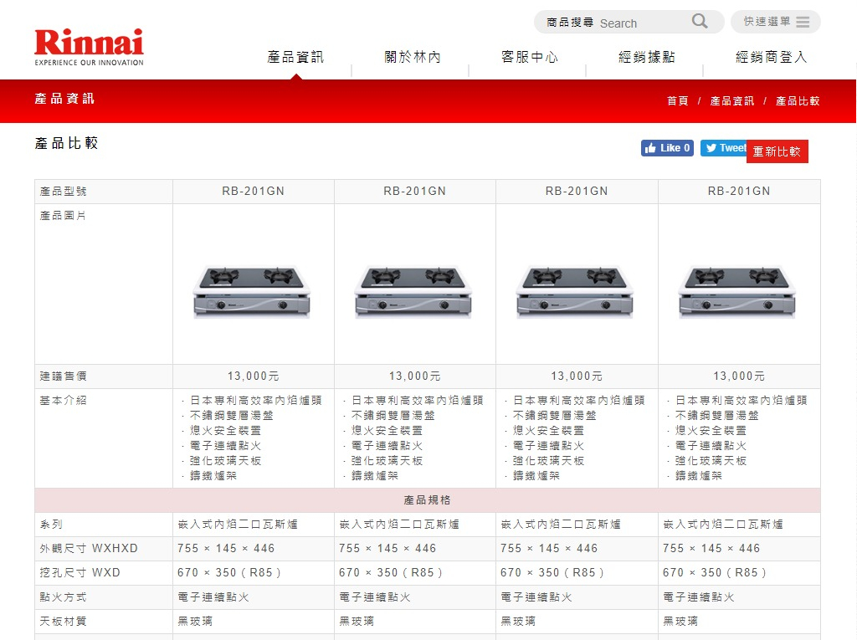
Task: Click RB-201GN model name in first column
Action: click(253, 192)
